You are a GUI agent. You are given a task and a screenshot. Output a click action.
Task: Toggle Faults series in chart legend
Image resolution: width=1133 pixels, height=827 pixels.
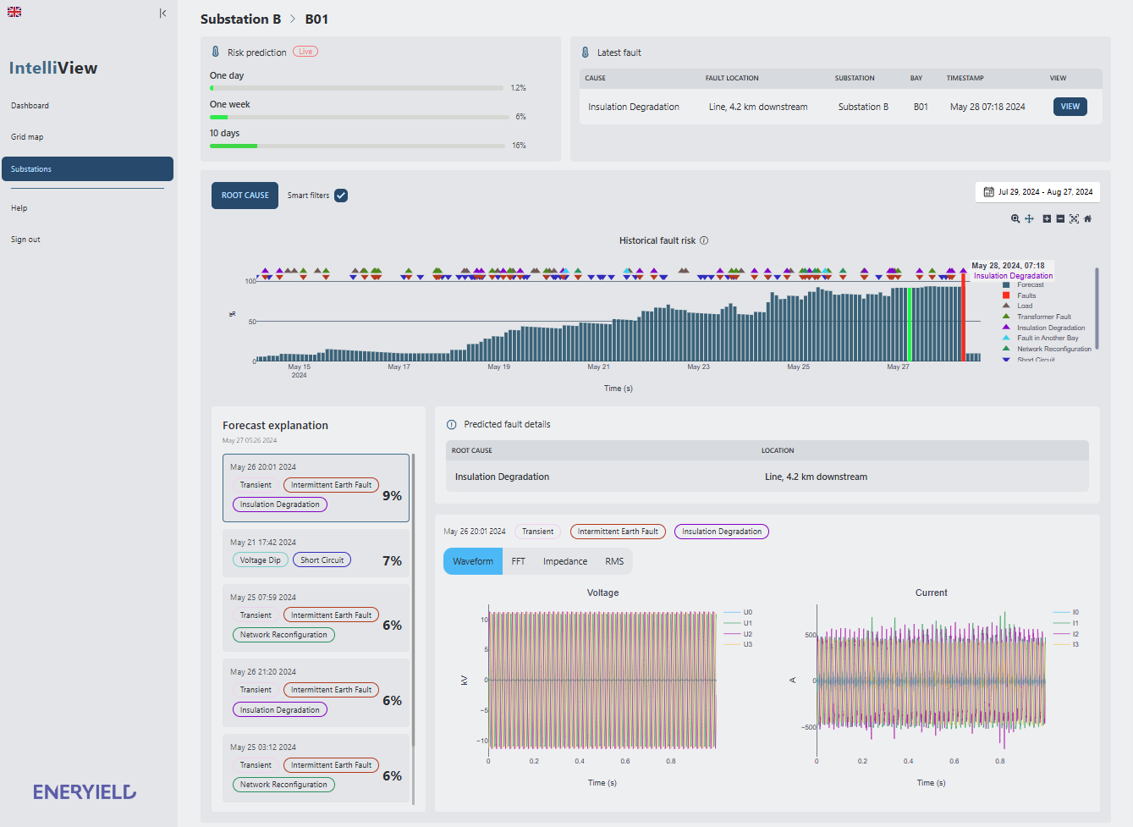pyautogui.click(x=1026, y=295)
